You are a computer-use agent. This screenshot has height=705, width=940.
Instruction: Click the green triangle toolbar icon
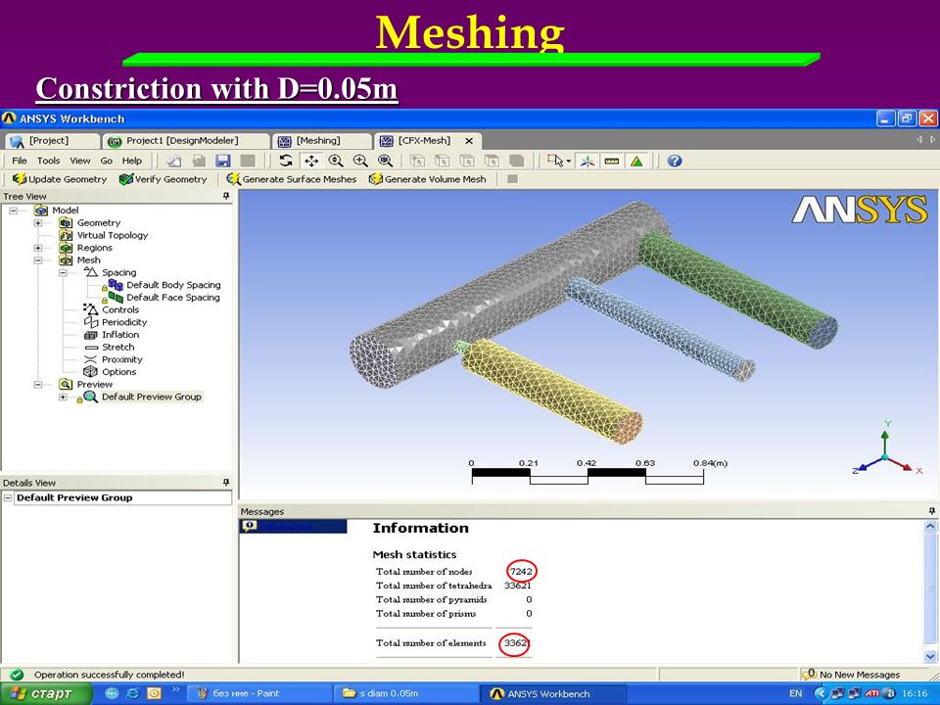pyautogui.click(x=636, y=161)
